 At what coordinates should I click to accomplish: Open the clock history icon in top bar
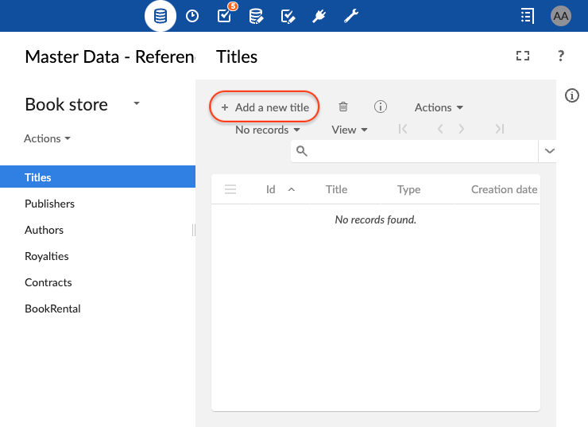(x=192, y=16)
